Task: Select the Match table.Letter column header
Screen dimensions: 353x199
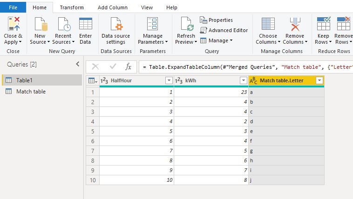Action: 286,80
